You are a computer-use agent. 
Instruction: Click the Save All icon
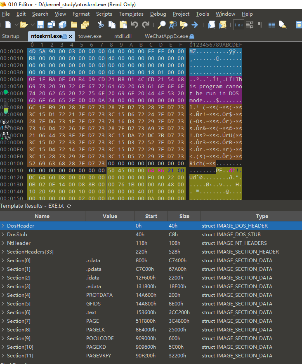[62, 25]
